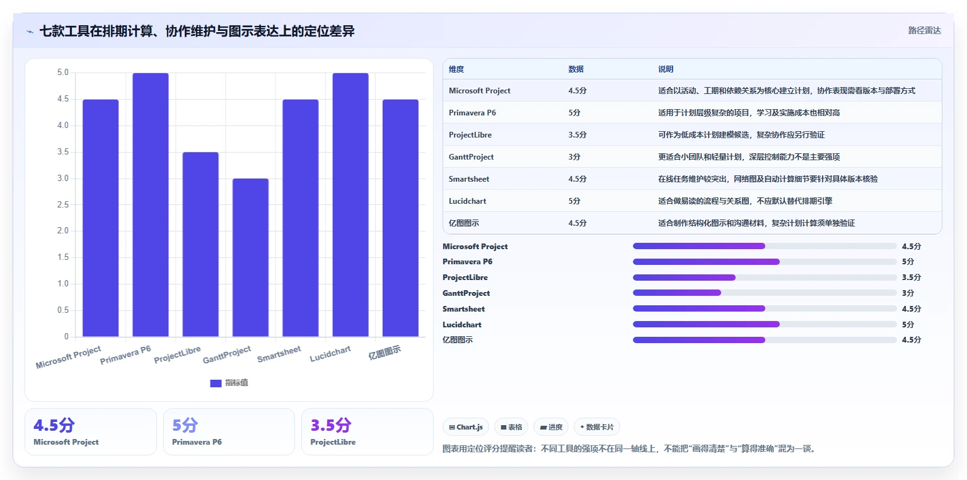Click the Smartsheet bar in chart
The width and height of the screenshot is (967, 480).
(300, 218)
